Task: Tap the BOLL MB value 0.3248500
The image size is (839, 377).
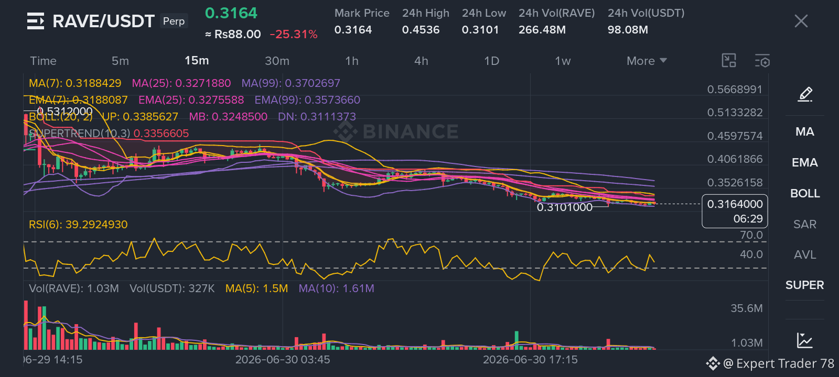Action: pos(228,117)
